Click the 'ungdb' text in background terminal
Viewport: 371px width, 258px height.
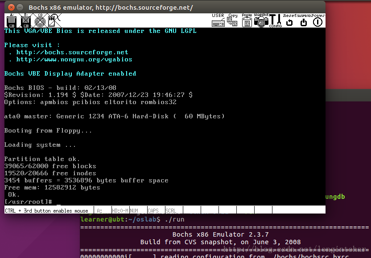tap(335, 197)
